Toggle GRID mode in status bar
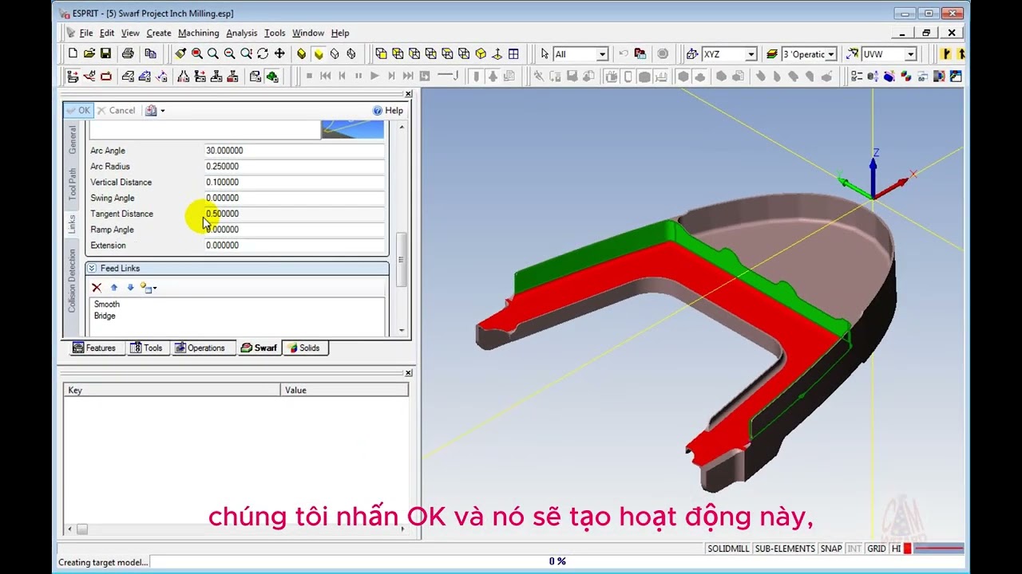This screenshot has height=574, width=1022. pyautogui.click(x=877, y=548)
